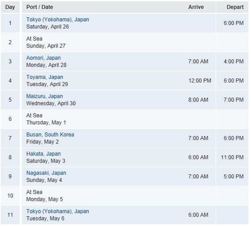Click the Port / Date column header

(x=40, y=7)
